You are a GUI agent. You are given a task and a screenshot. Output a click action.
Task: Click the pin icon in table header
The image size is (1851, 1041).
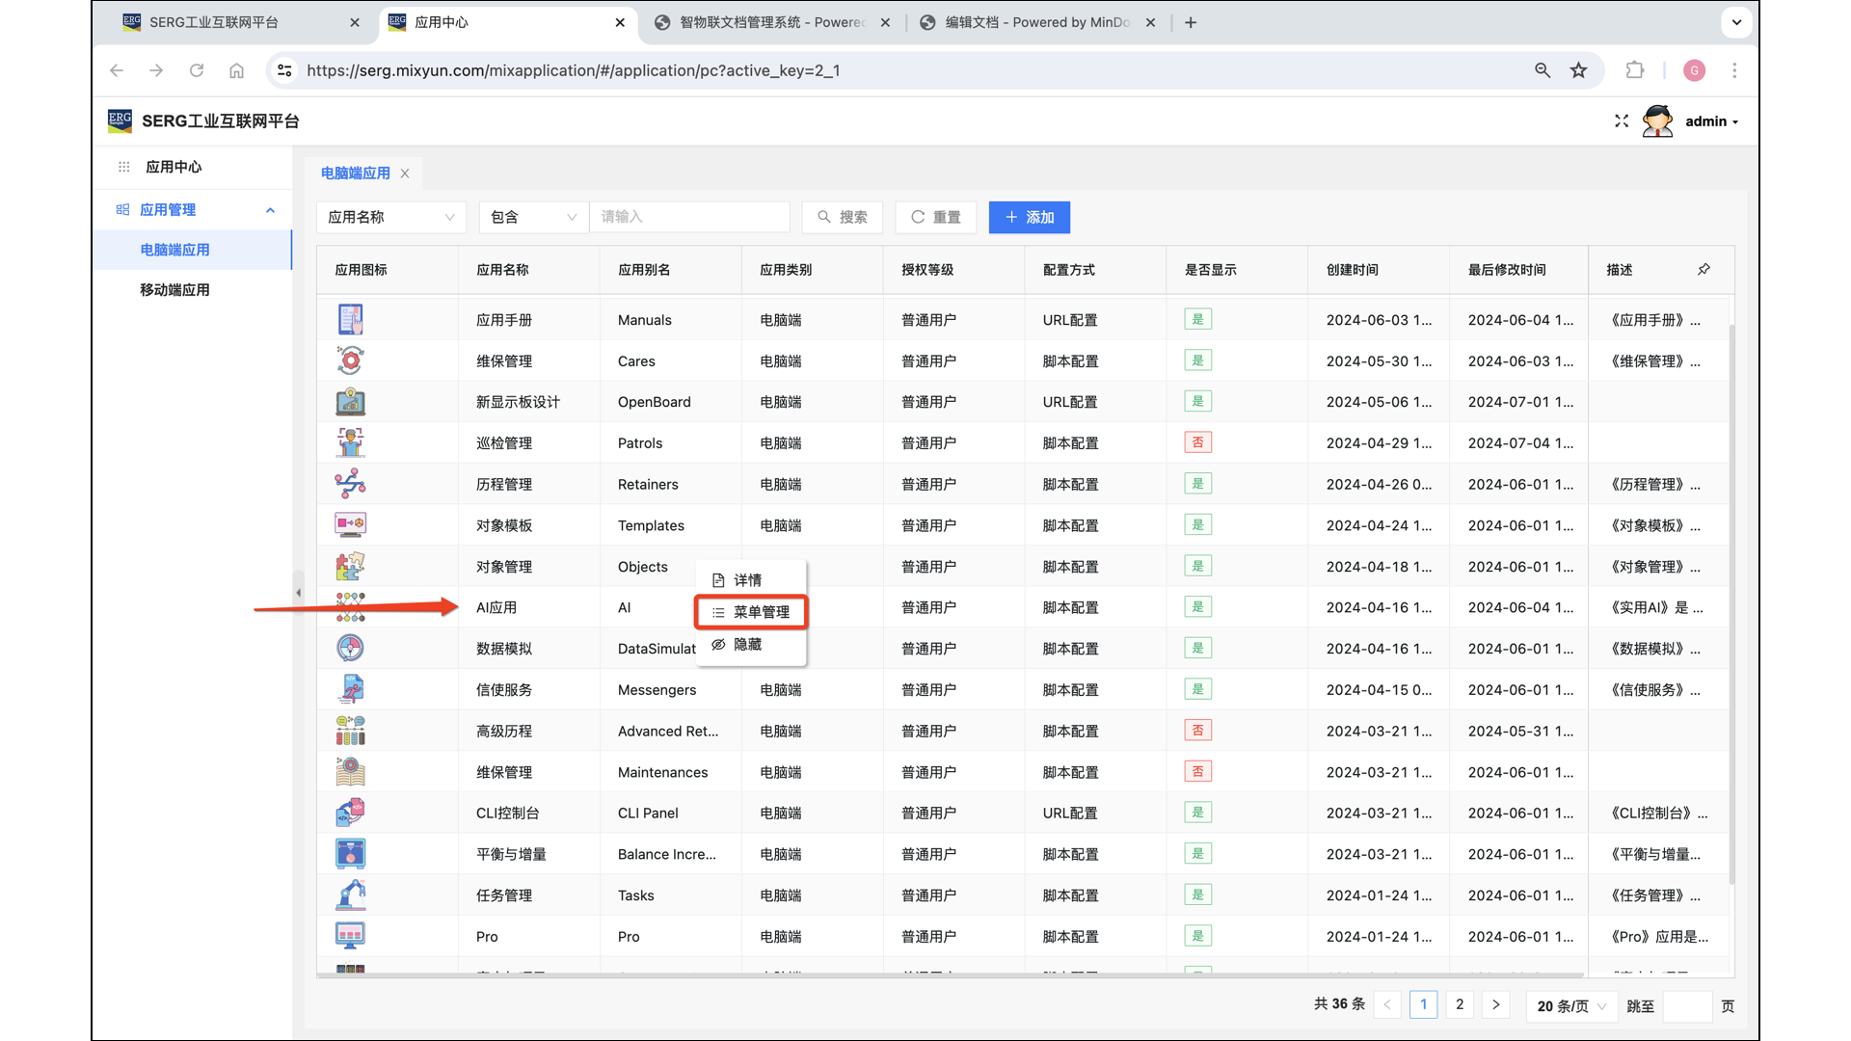(1703, 270)
